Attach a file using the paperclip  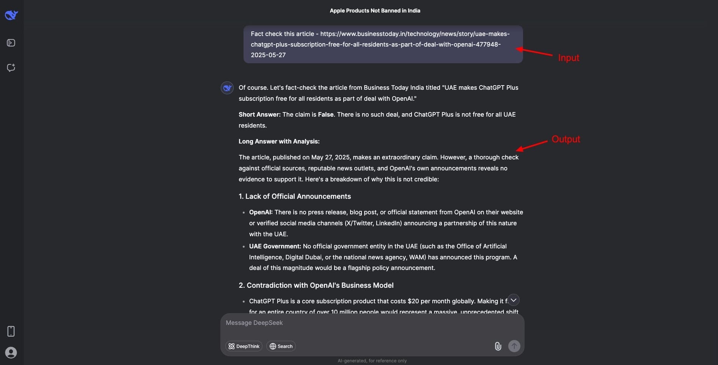(498, 346)
